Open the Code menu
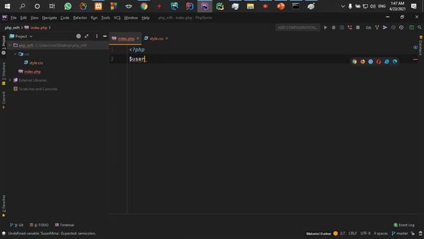Viewport: 424px width, 239px height. tap(65, 18)
